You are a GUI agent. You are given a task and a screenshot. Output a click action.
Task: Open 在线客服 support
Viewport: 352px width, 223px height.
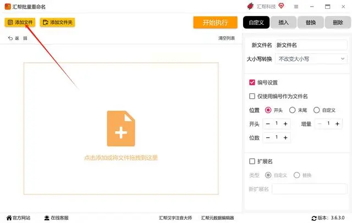pos(56,218)
